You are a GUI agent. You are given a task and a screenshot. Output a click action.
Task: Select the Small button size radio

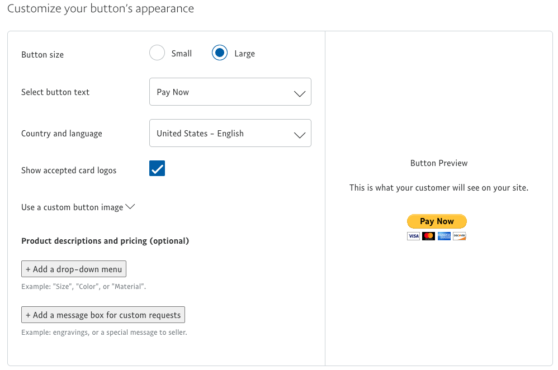(157, 53)
